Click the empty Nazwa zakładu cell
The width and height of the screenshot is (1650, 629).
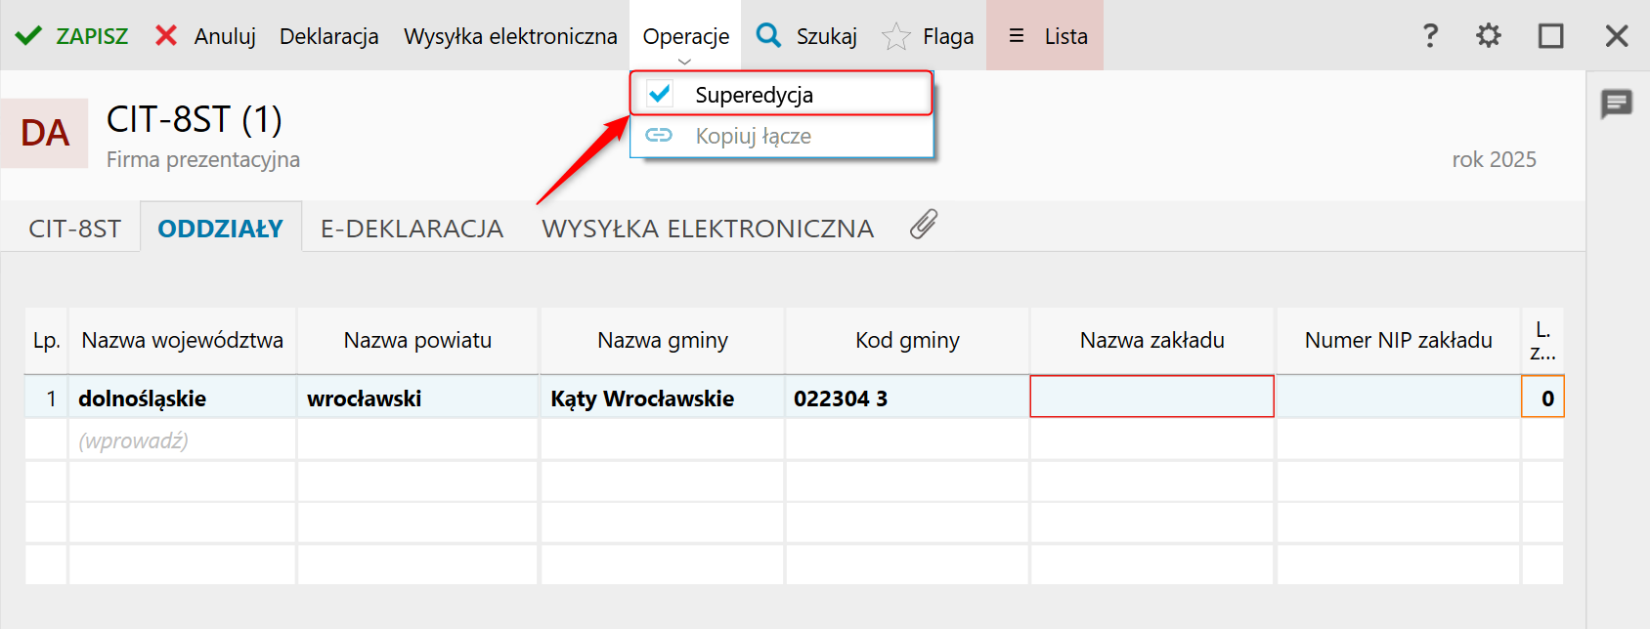point(1151,398)
